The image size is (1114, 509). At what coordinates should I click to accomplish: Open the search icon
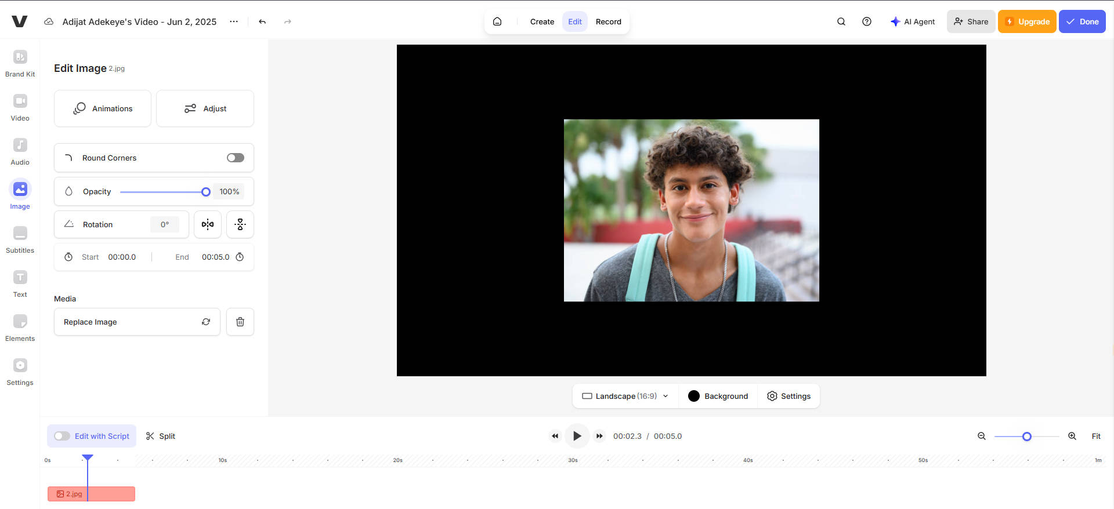[x=841, y=21]
